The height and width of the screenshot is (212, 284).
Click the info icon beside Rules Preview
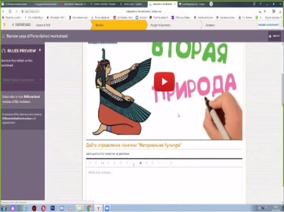coord(40,50)
